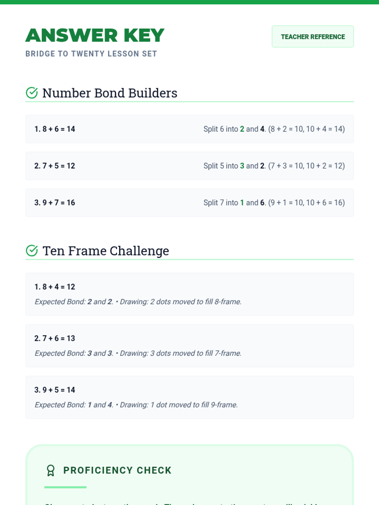Click the award ribbon icon near Proficiency Check
This screenshot has height=505, width=379.
[x=51, y=470]
